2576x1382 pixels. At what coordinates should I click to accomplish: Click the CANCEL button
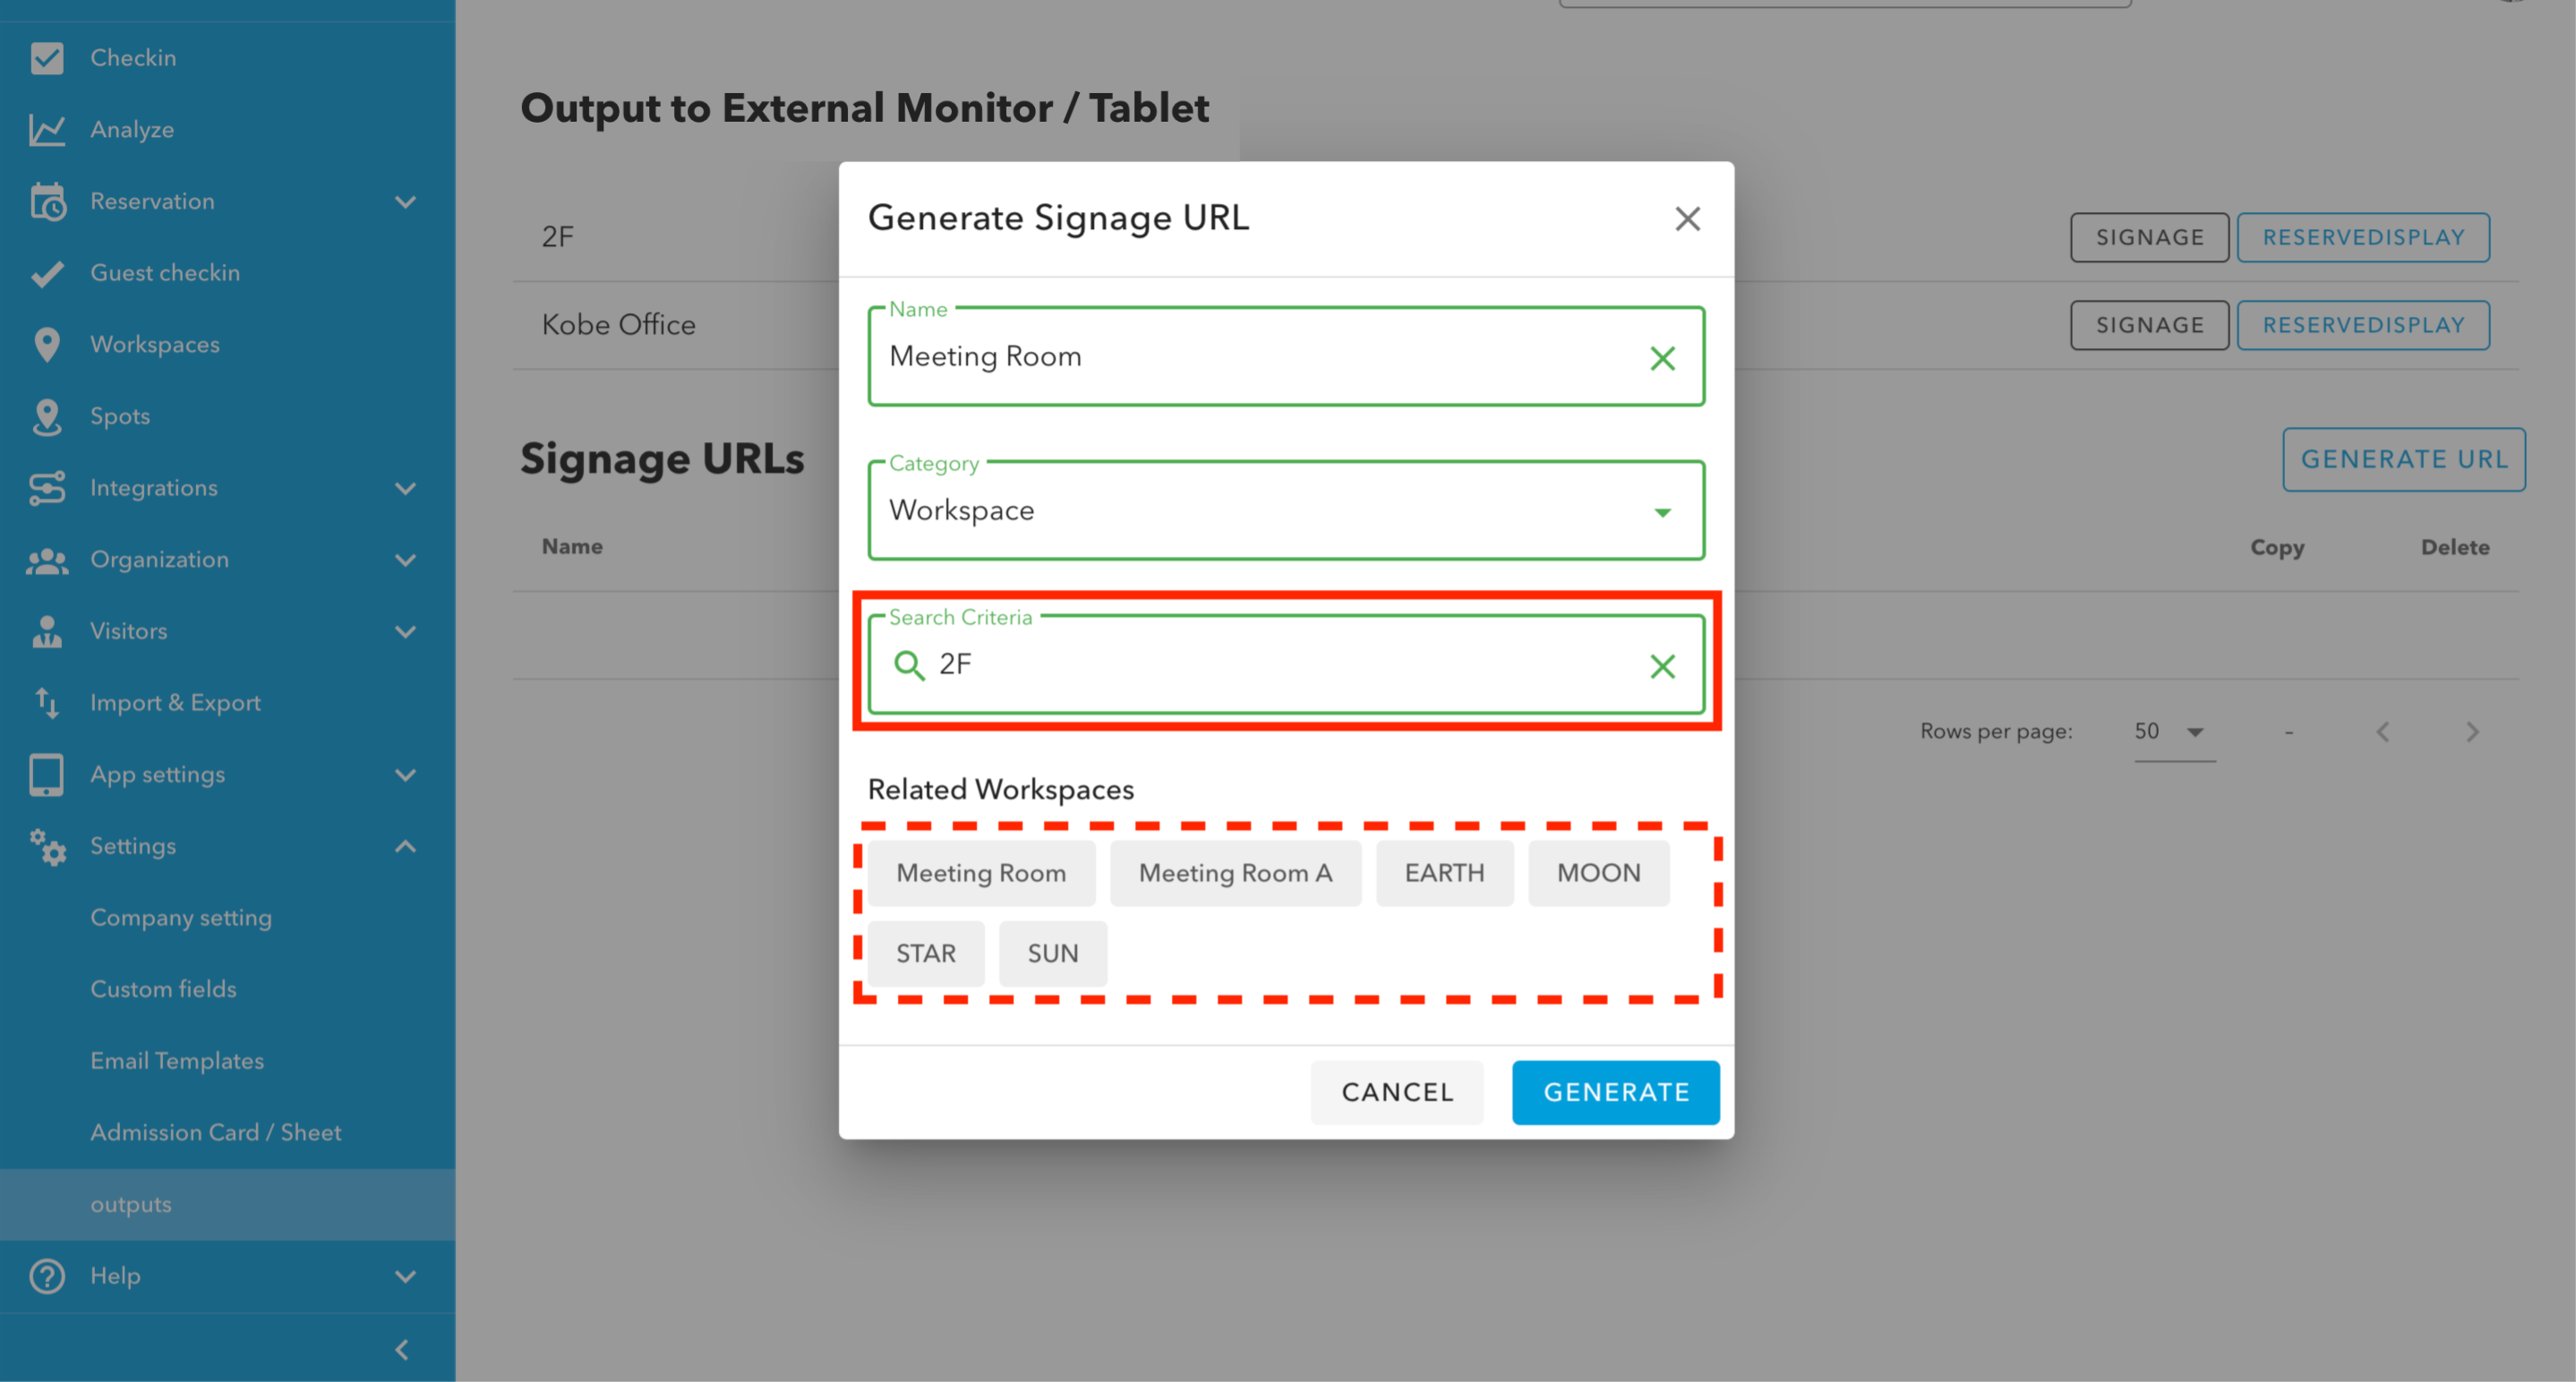pyautogui.click(x=1397, y=1092)
